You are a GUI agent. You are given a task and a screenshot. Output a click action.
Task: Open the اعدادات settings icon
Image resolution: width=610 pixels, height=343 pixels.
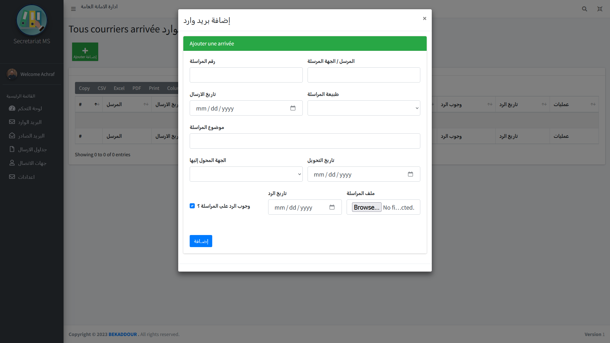coord(12,177)
